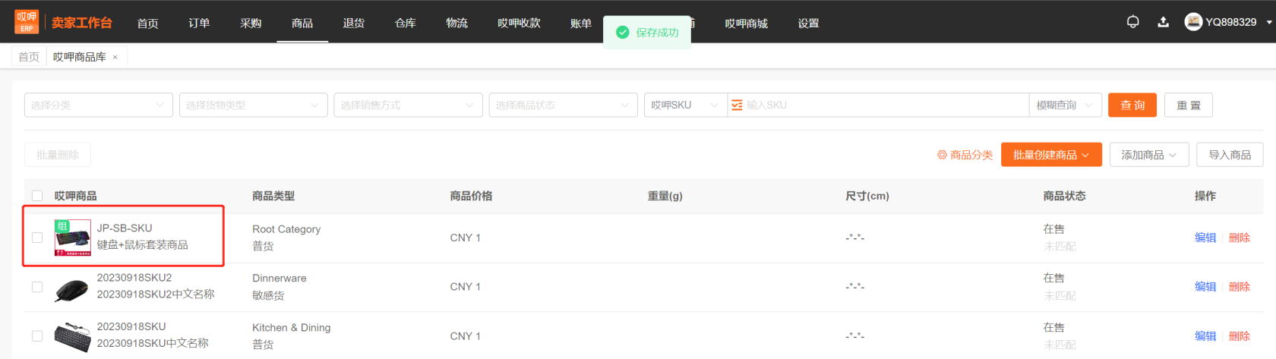Image resolution: width=1276 pixels, height=359 pixels.
Task: Open the JP-SB-SKU keyboard combo thumbnail
Action: (72, 238)
